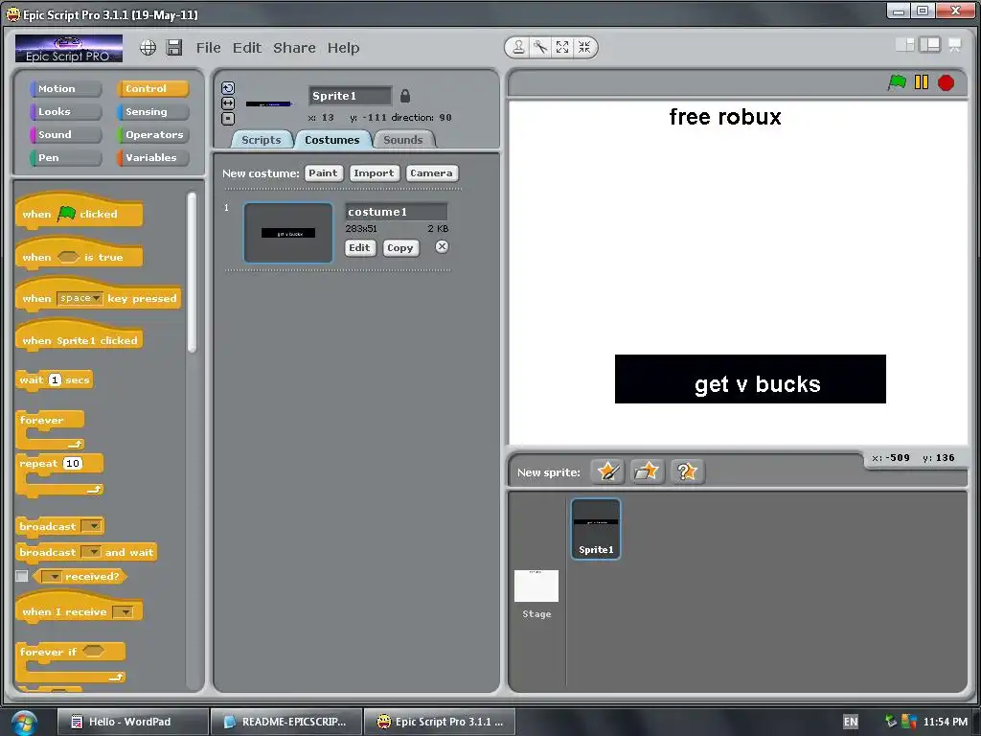Select the scissors delete tool
The height and width of the screenshot is (736, 981).
click(540, 47)
